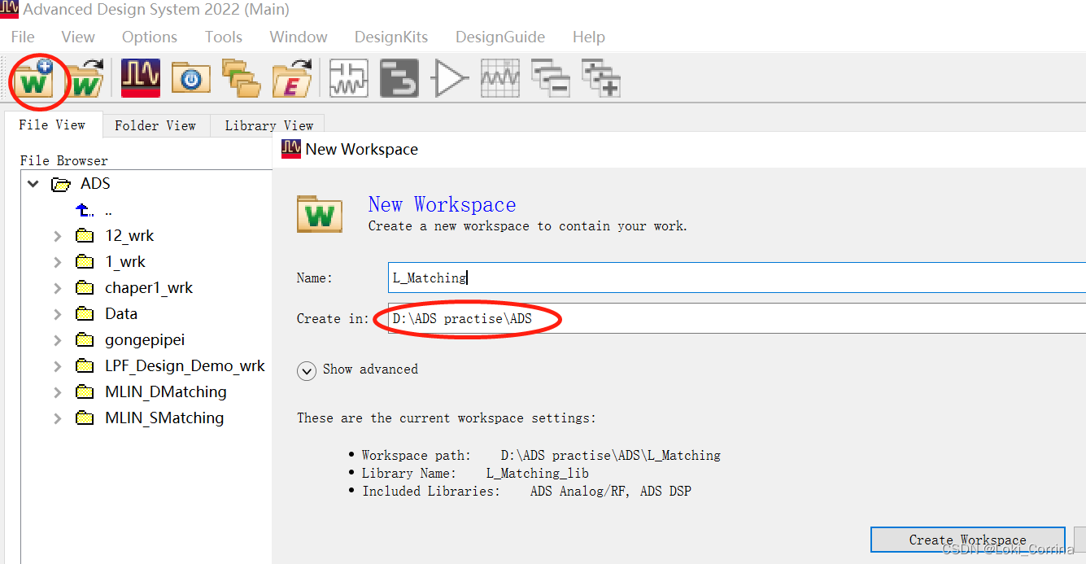1086x564 pixels.
Task: Select the Data folder in File Browser
Action: coord(121,314)
